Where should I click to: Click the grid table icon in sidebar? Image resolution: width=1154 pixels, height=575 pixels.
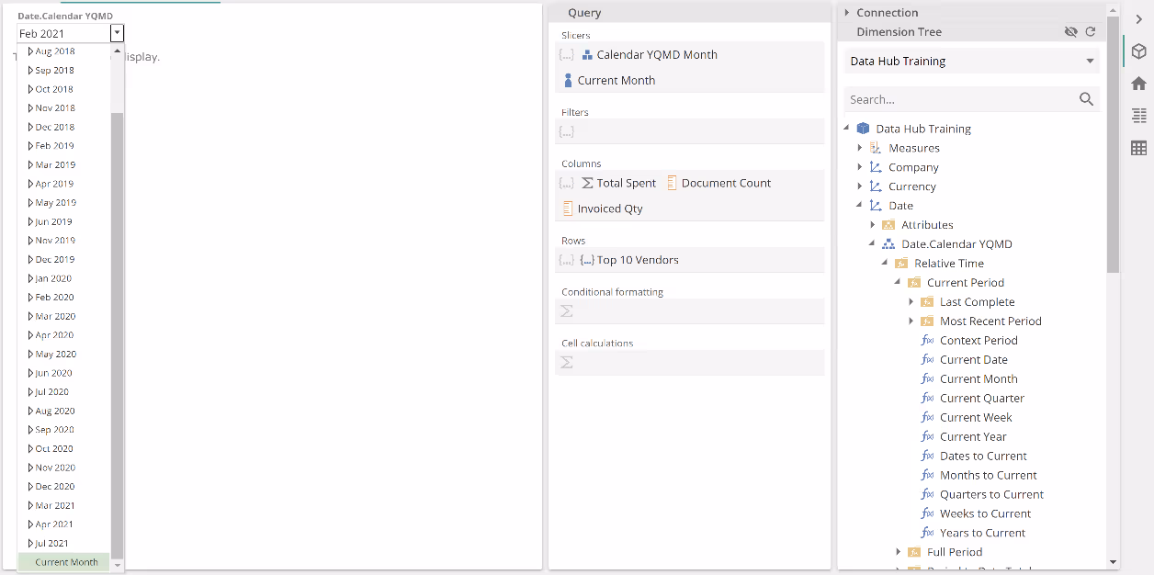click(1138, 148)
